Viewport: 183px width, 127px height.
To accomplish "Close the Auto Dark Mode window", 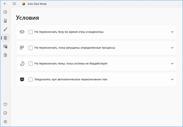I will point(178,4).
